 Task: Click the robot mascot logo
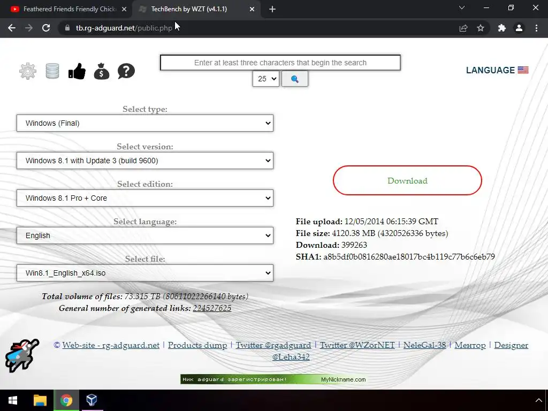[22, 355]
